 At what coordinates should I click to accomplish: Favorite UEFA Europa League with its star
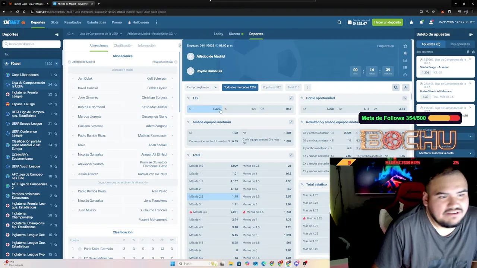tap(56, 124)
